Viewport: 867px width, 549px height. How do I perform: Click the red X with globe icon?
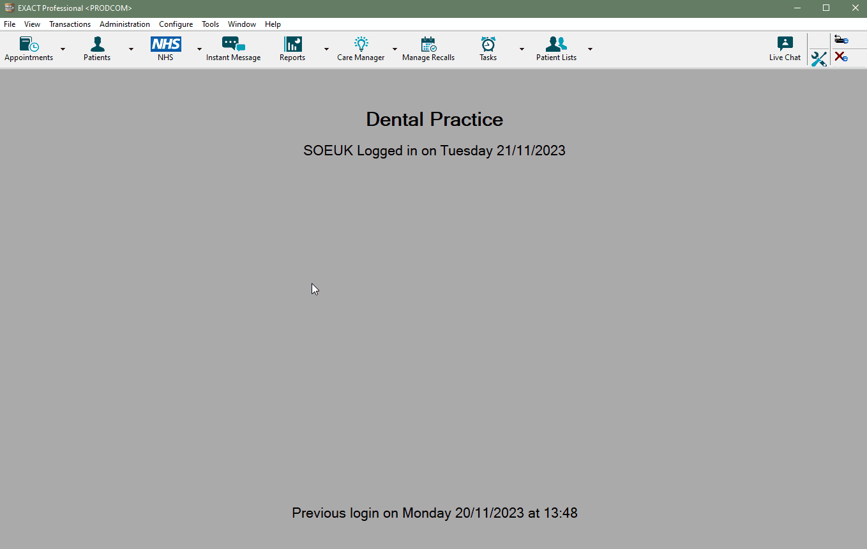[841, 57]
